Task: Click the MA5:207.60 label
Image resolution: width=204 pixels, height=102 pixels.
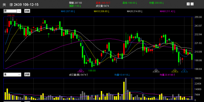Action: 68,11
